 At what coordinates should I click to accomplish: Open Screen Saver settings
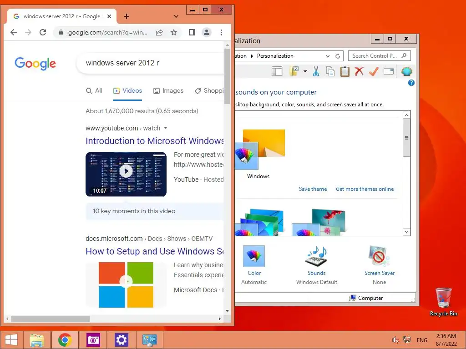(379, 265)
